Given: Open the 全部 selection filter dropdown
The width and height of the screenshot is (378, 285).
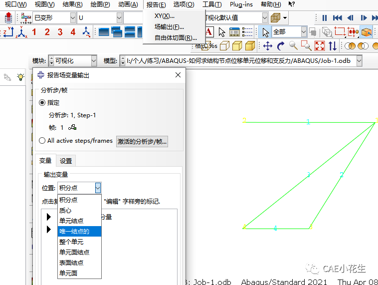Looking at the screenshot, I should tap(304, 32).
